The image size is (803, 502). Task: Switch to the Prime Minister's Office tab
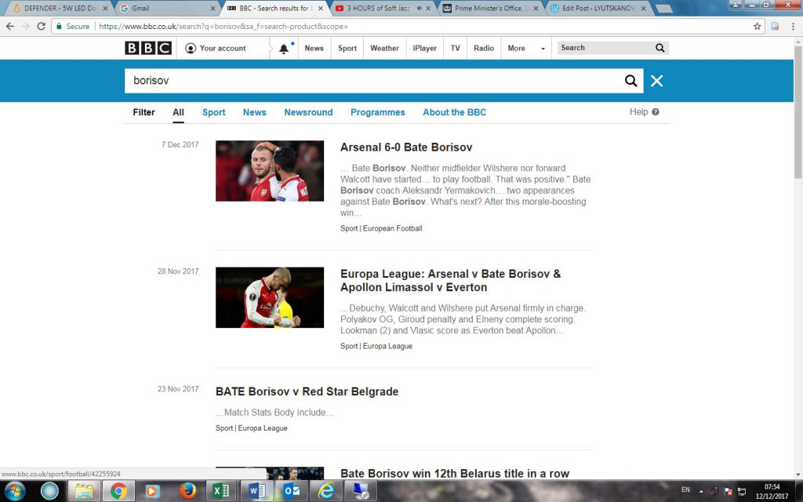point(489,8)
